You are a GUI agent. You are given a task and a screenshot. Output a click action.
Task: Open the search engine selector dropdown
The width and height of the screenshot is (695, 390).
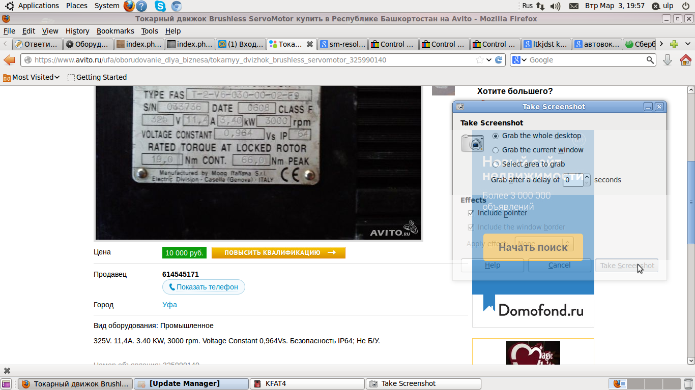(x=519, y=60)
